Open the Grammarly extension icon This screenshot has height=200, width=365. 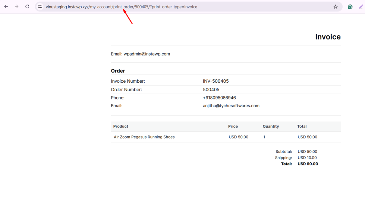350,7
